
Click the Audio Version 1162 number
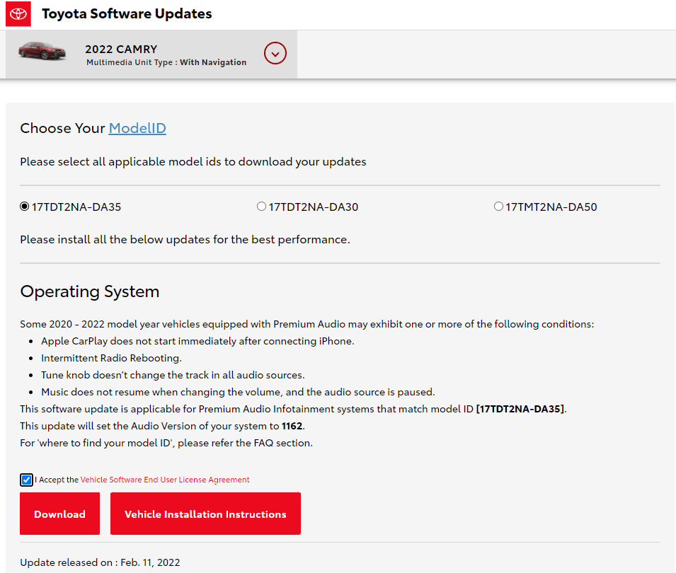tap(292, 426)
